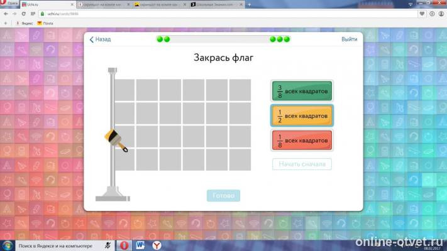This screenshot has height=251, width=447.
Task: Click the Яндекс bookmark in the bookmarks bar
Action: pyautogui.click(x=25, y=23)
